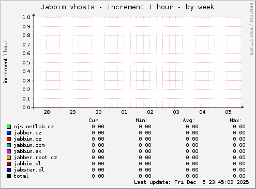Viewport: 256px width, 189px height.
Task: Select the njs.netlab.cz legend label
Action: click(x=34, y=127)
